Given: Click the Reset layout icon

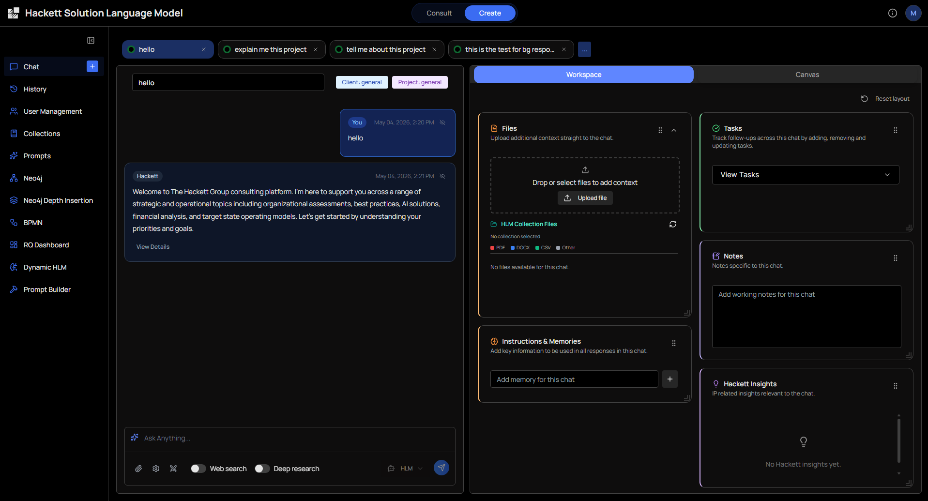Looking at the screenshot, I should pyautogui.click(x=865, y=99).
